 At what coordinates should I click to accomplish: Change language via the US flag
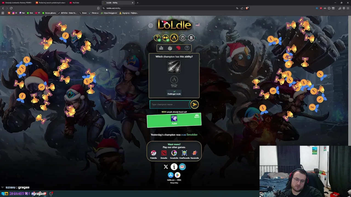tap(197, 25)
